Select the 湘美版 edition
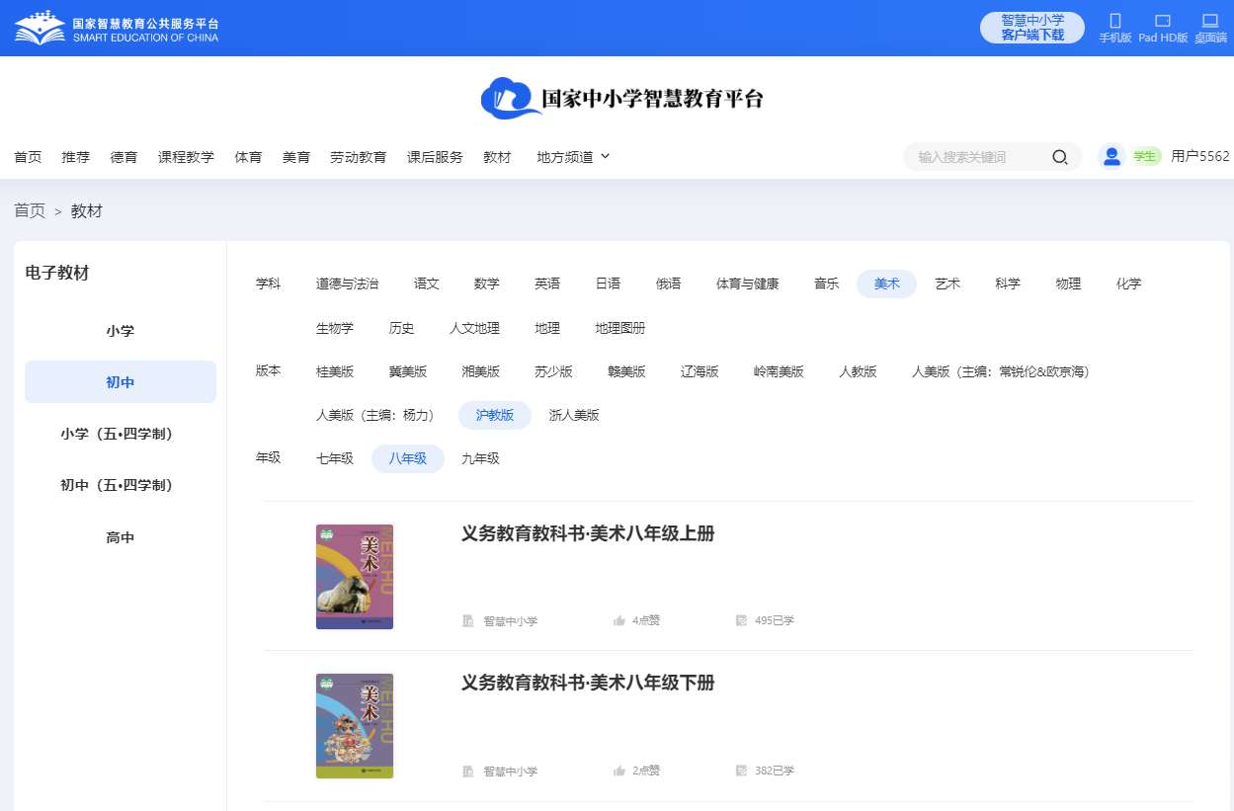Viewport: 1234px width, 811px height. [x=481, y=371]
